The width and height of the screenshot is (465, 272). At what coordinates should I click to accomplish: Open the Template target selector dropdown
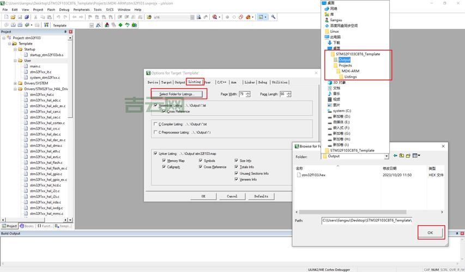pyautogui.click(x=92, y=26)
